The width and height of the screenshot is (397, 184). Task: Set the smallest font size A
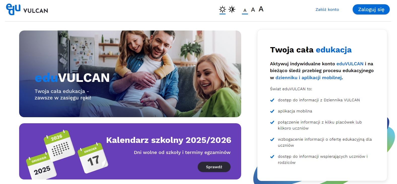click(245, 10)
